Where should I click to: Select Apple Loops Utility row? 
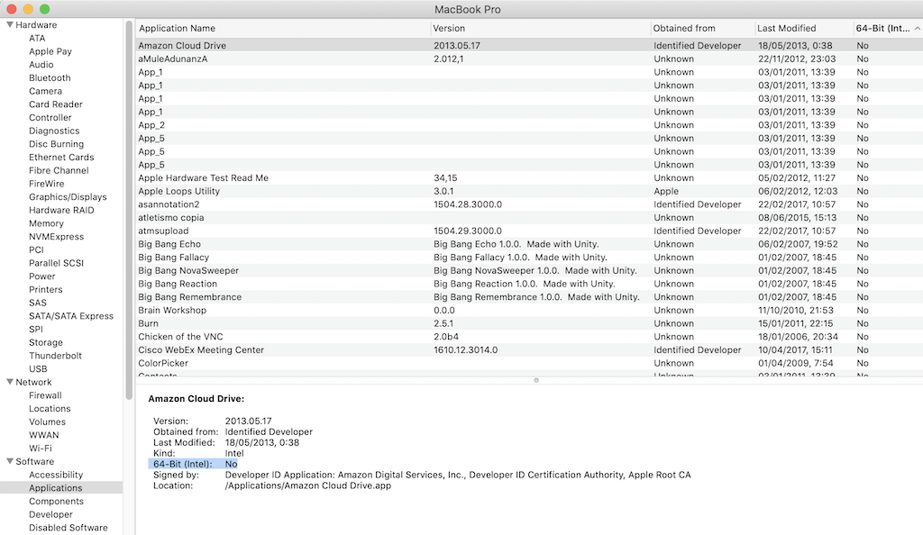529,191
